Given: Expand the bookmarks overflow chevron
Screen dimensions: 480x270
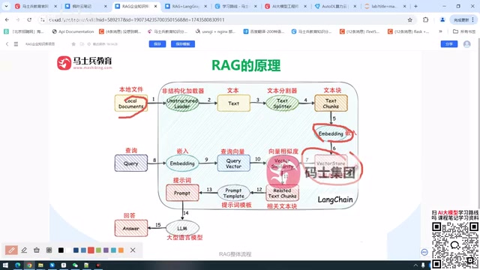Looking at the screenshot, I should click(x=440, y=31).
